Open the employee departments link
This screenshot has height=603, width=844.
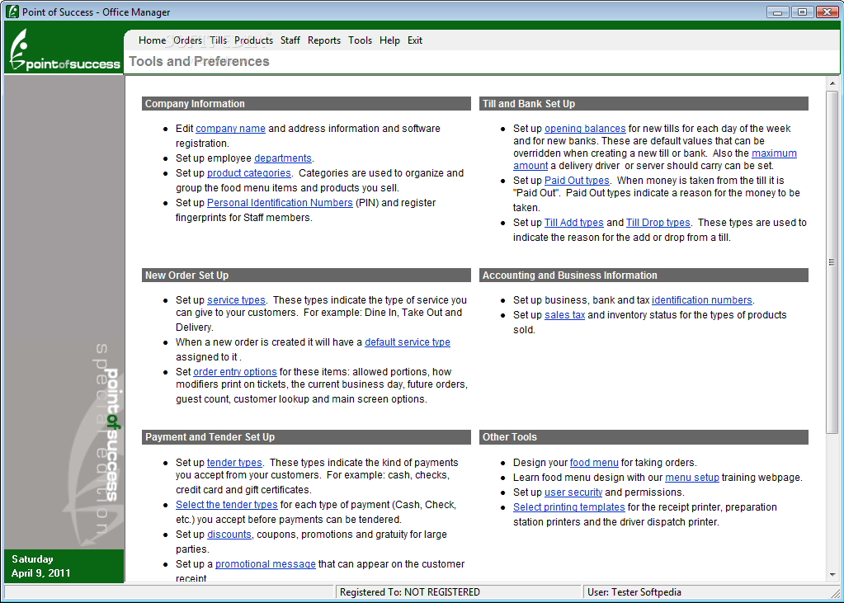click(x=283, y=158)
